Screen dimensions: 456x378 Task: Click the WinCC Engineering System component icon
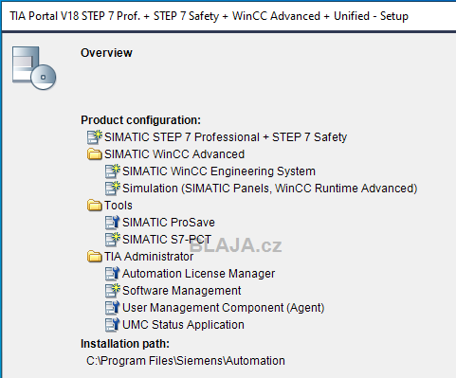click(x=113, y=171)
